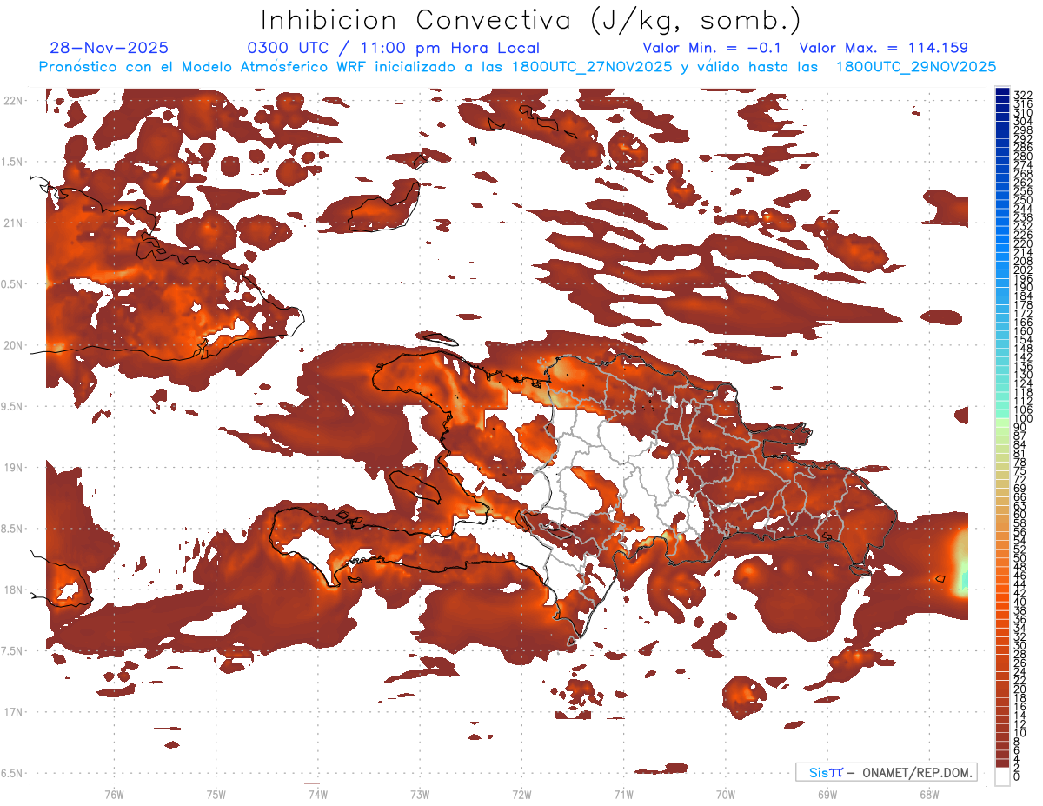The image size is (1043, 806).
Task: Click the "19N" latitude label
Action: coord(13,468)
